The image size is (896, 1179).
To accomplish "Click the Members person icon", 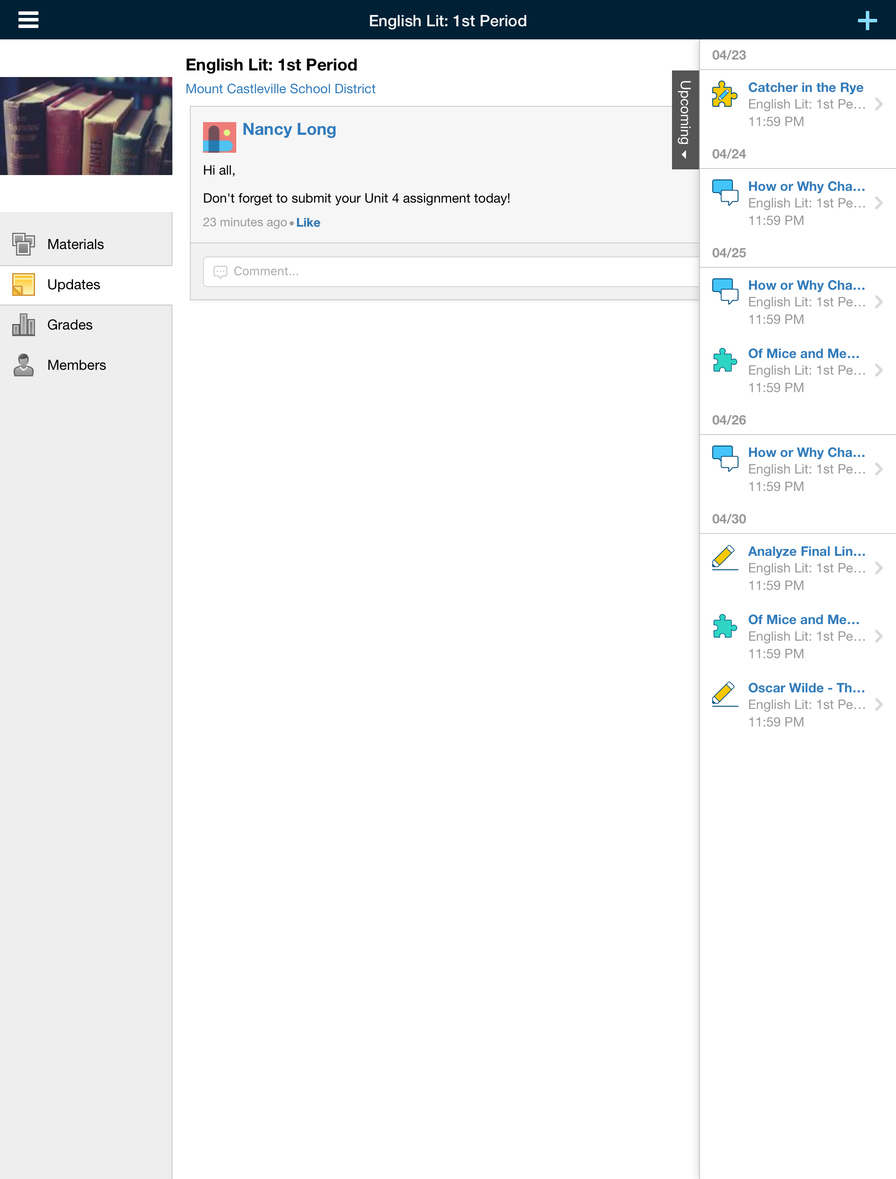I will [24, 365].
